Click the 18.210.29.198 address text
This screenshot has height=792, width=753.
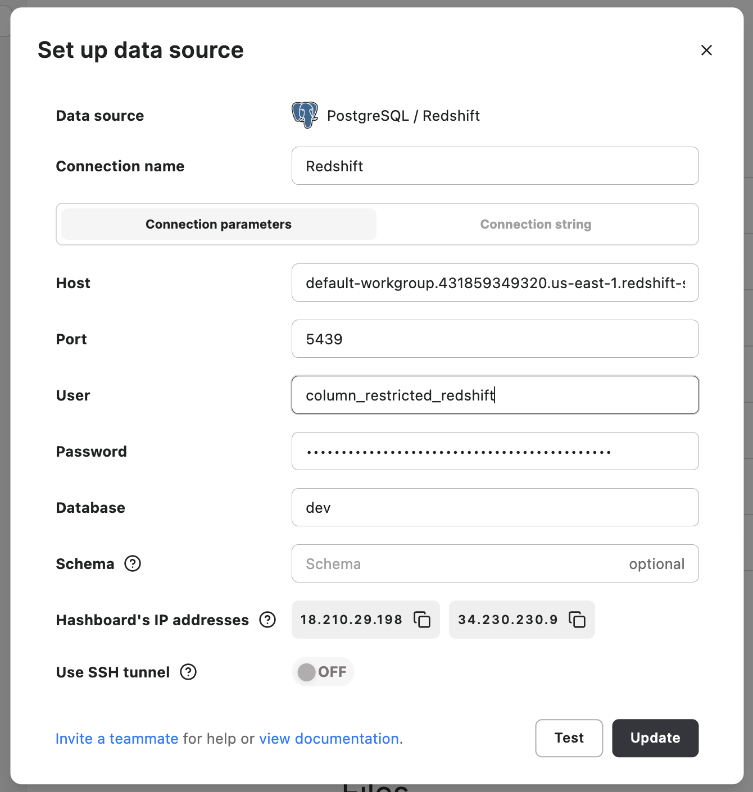click(351, 620)
